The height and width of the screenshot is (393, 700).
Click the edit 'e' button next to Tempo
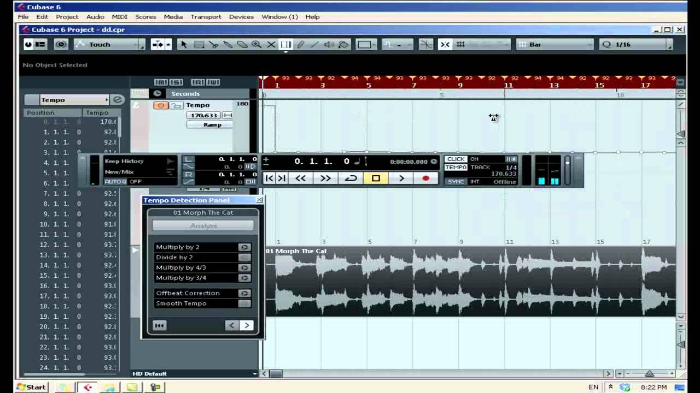click(x=118, y=99)
